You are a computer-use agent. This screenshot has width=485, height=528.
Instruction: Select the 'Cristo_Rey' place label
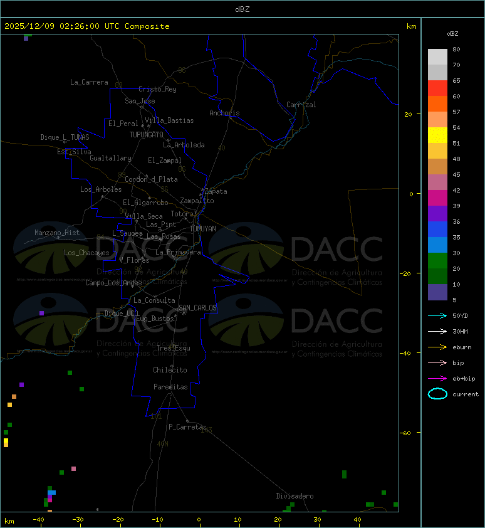coord(157,89)
